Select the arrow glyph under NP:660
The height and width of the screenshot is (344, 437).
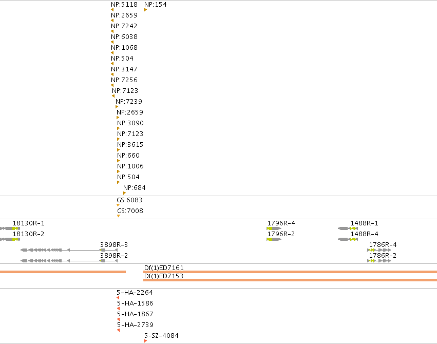pyautogui.click(x=119, y=161)
